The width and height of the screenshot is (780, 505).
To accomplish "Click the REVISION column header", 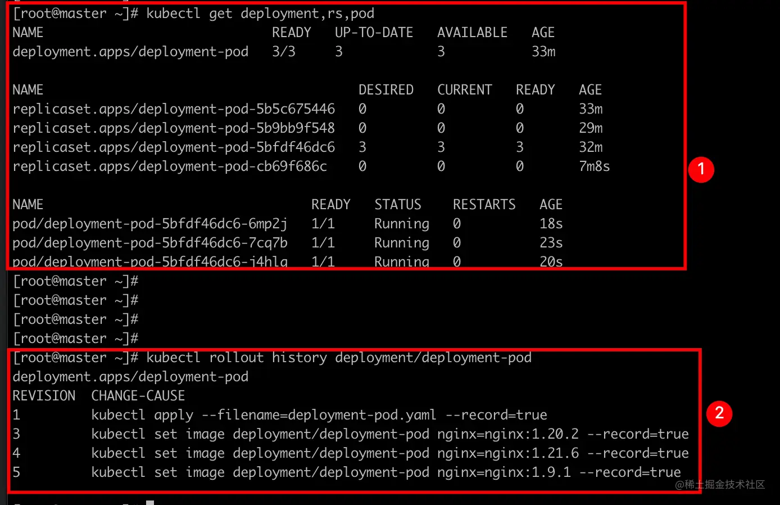I will click(44, 396).
